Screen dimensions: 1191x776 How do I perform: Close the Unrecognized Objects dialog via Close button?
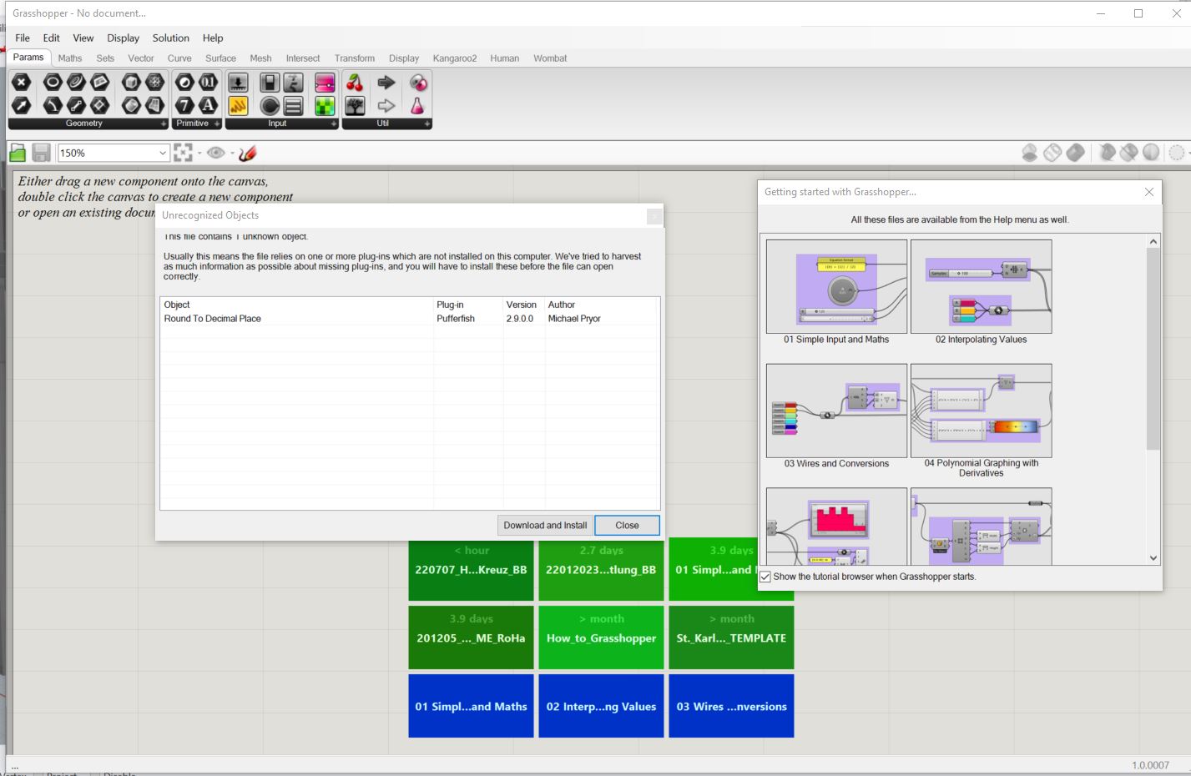tap(627, 525)
